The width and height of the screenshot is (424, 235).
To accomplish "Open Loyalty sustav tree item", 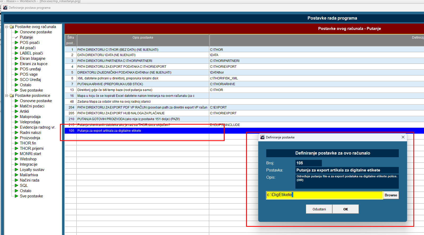I will pyautogui.click(x=32, y=170).
